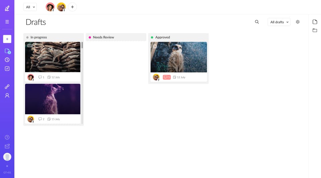Open the All drafts dropdown

pyautogui.click(x=279, y=22)
